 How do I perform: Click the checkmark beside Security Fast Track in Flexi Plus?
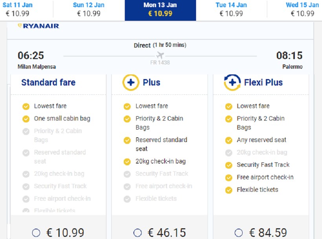[229, 165]
